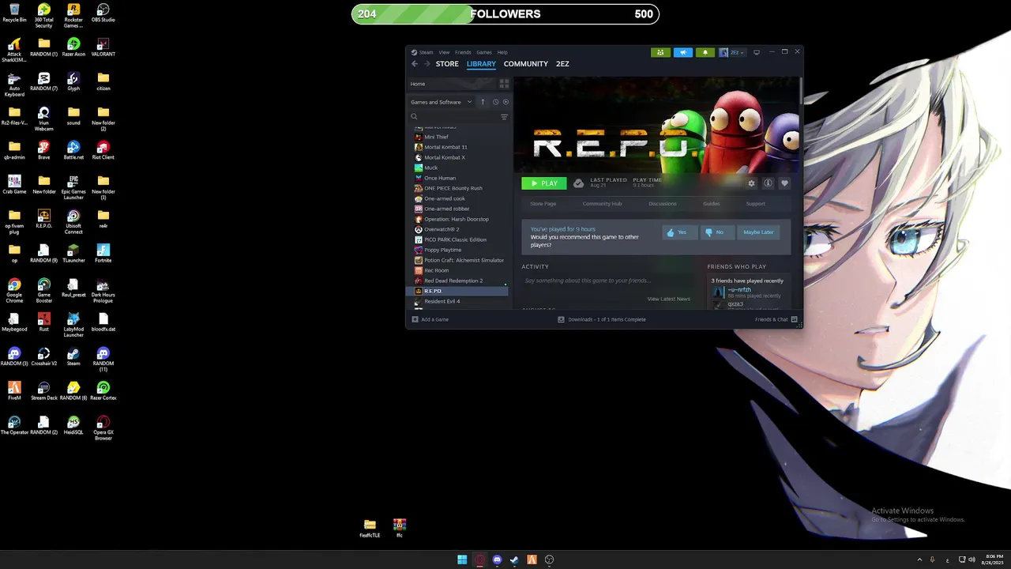Screen dimensions: 1011x569
Task: Open Support link
Action: pyautogui.click(x=756, y=204)
